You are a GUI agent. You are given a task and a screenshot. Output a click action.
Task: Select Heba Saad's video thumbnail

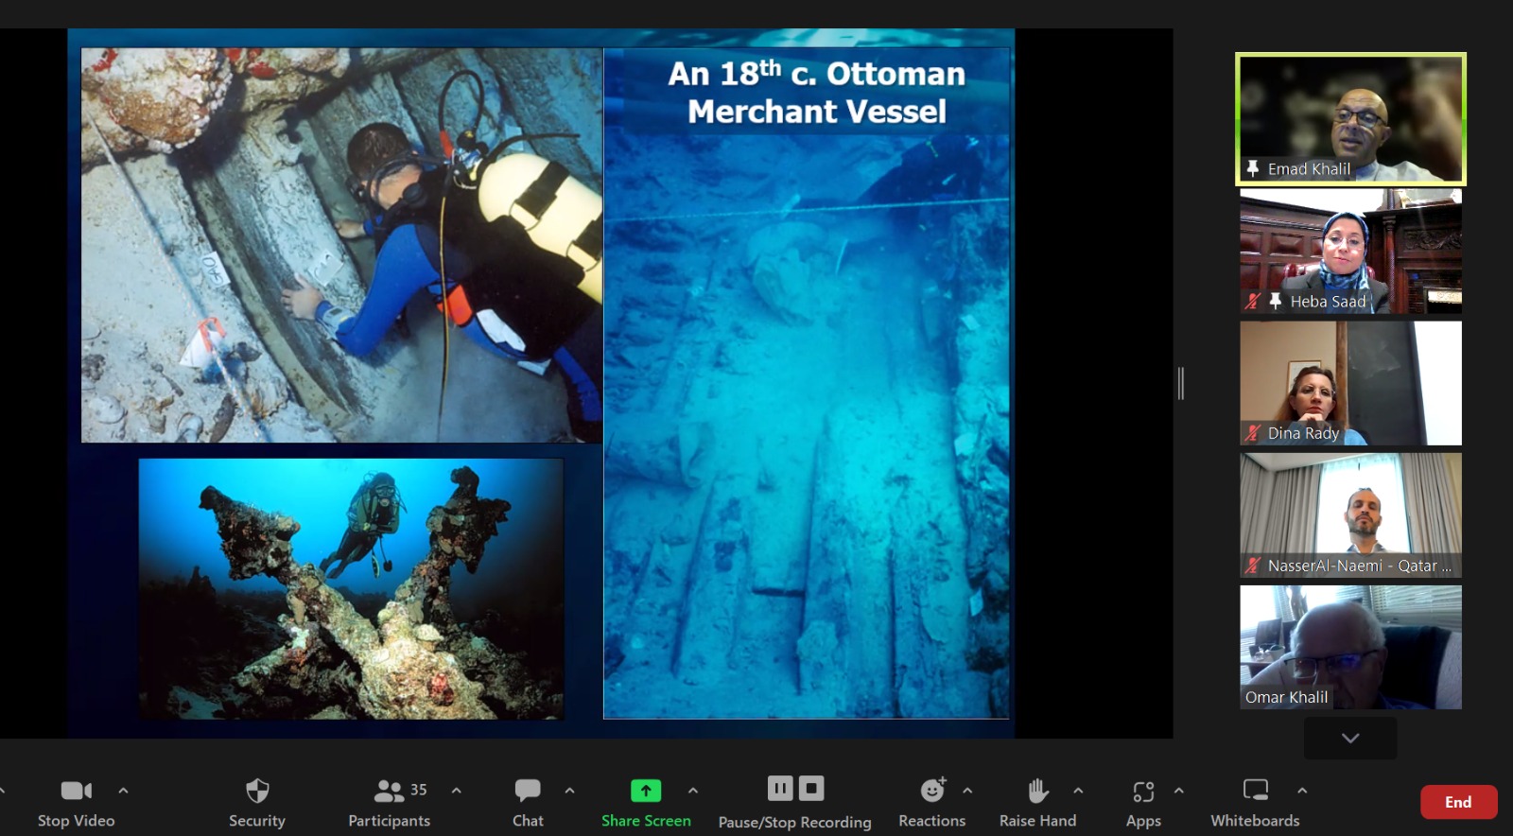click(x=1350, y=251)
